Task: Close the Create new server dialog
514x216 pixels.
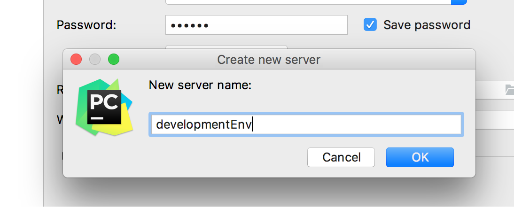Action: tap(76, 60)
